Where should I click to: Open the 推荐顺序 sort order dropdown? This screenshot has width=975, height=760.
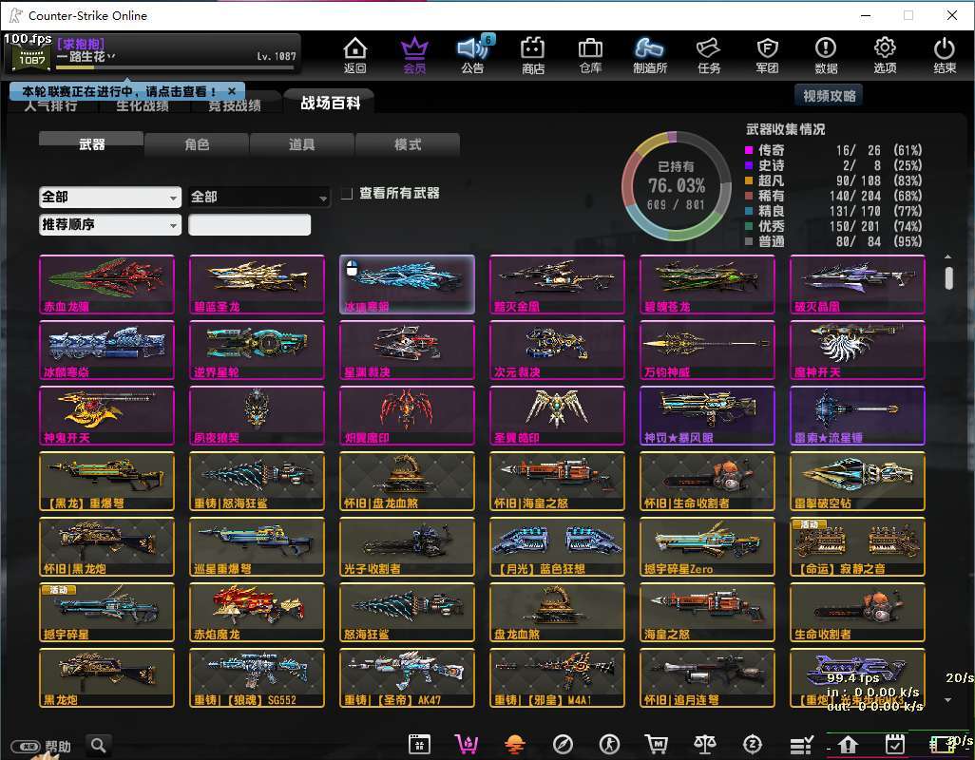coord(109,225)
